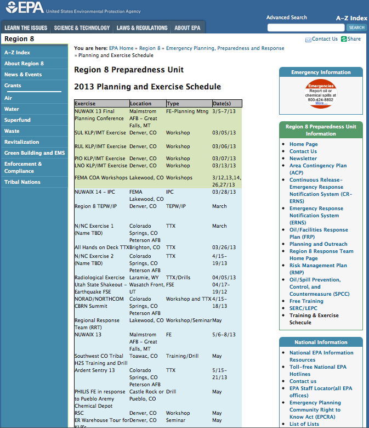Open Continuous Release-Emergency Response Notification System link
Viewport: 369px width, 428px height.
point(321,190)
